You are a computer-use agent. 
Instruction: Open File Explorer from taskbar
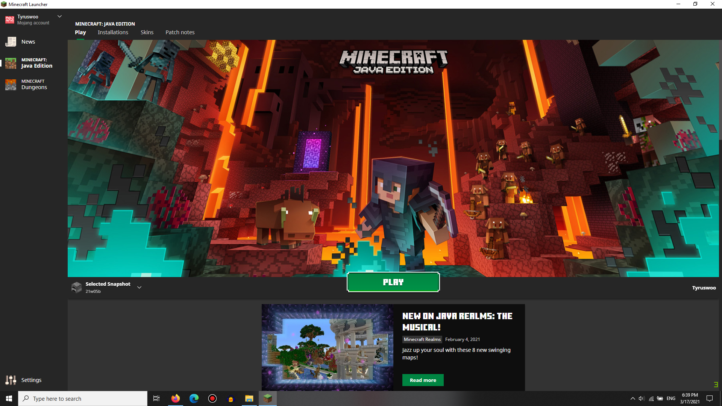(x=249, y=398)
